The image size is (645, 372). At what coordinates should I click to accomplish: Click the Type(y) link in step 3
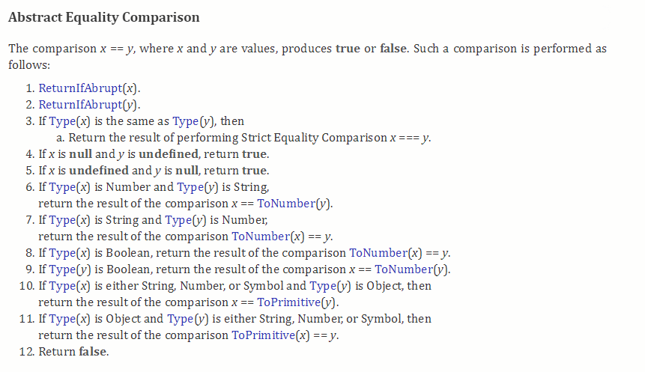pos(185,121)
